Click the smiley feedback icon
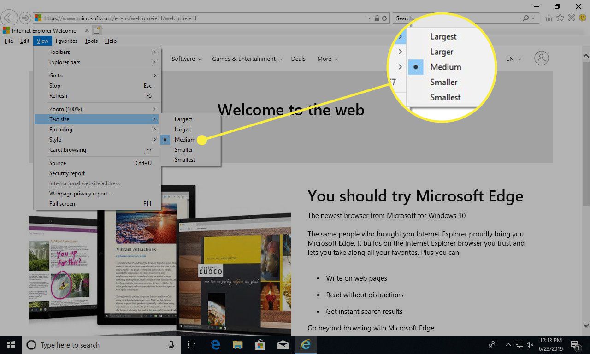Image resolution: width=590 pixels, height=354 pixels. [582, 18]
